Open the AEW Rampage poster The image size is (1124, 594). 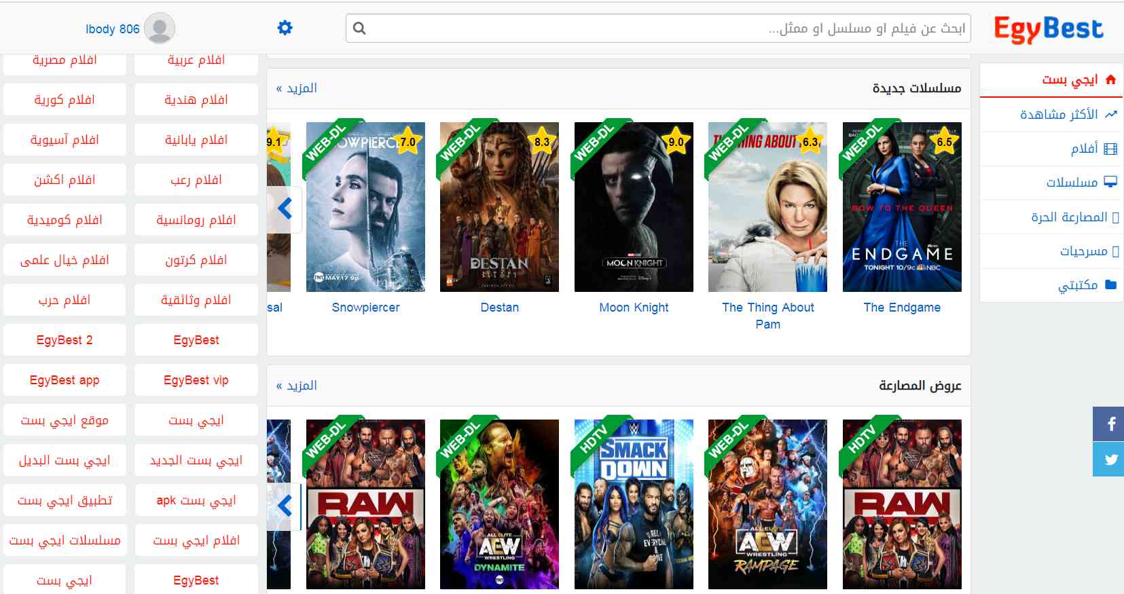coord(767,504)
